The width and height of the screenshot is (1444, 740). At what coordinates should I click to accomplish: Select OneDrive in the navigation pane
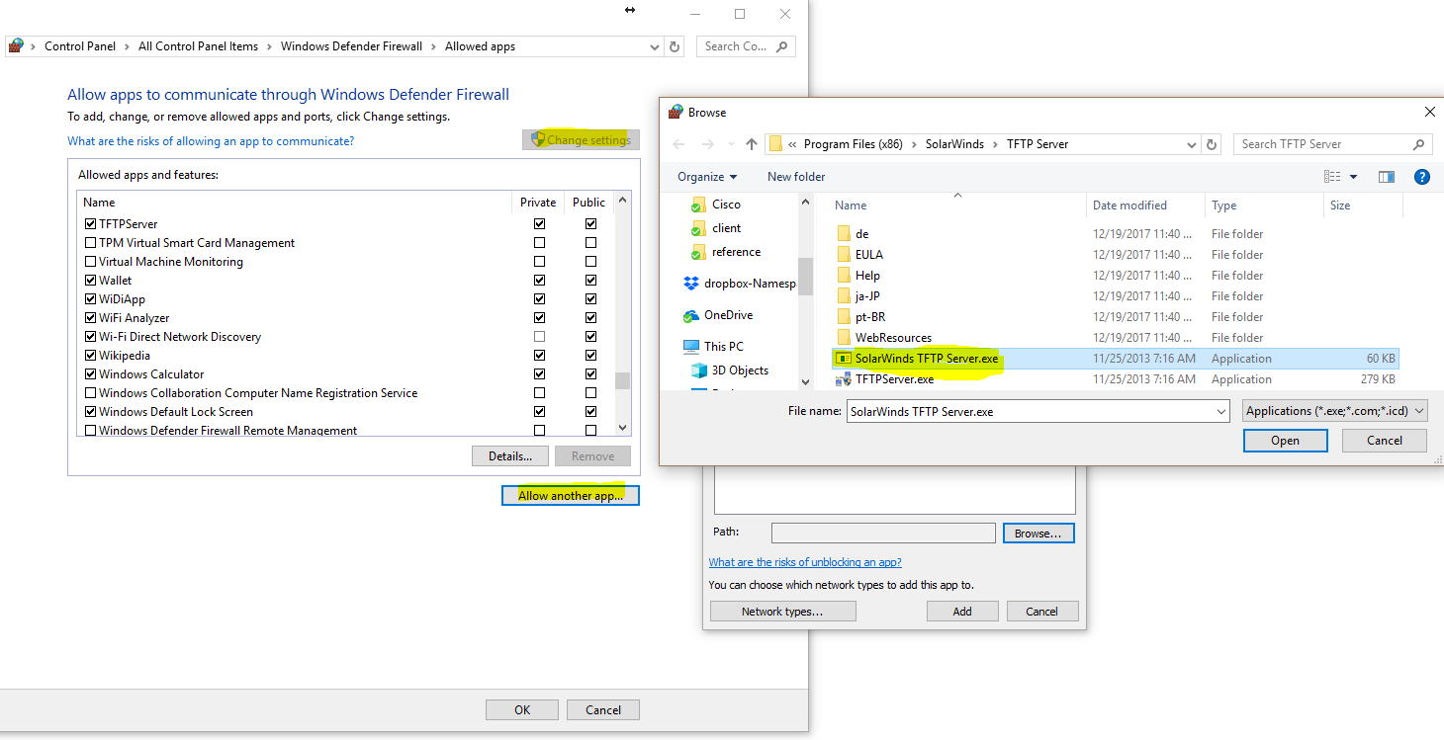point(729,314)
